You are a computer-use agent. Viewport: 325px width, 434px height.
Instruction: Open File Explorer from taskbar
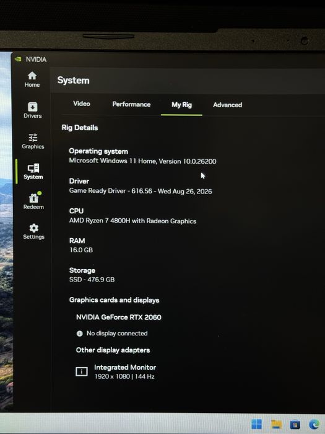coord(276,424)
